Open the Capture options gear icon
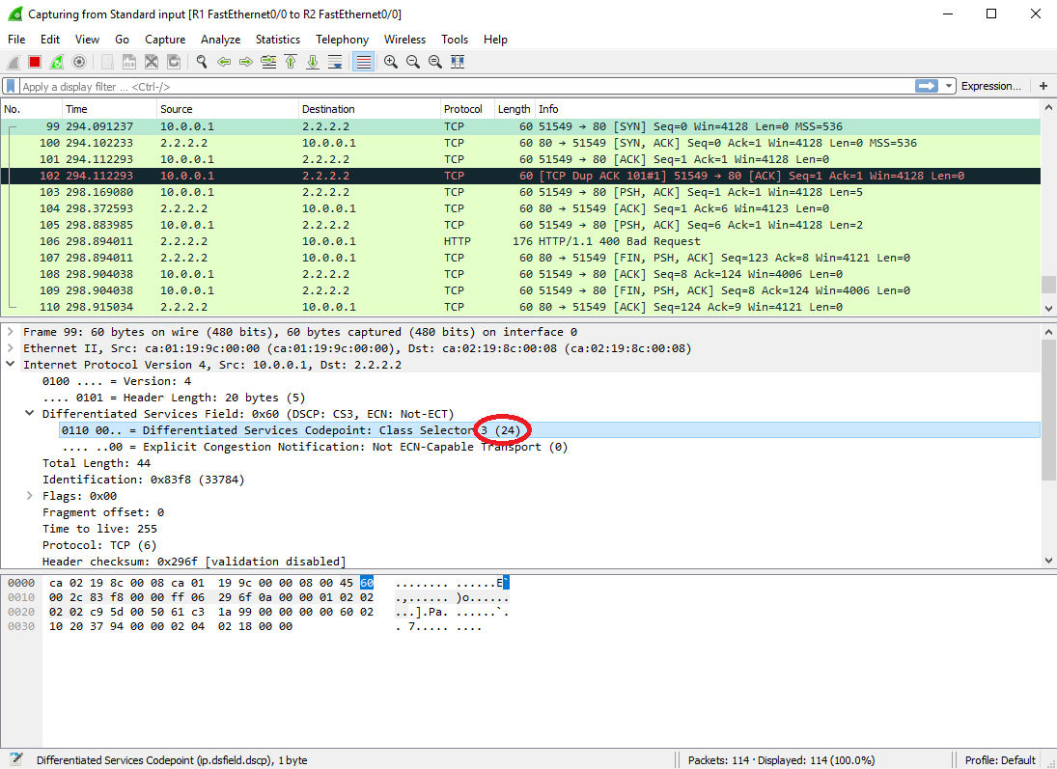This screenshot has width=1057, height=769. pos(79,61)
